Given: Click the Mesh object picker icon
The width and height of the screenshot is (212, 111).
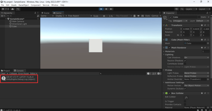Looking at the screenshot, I should (208, 43).
